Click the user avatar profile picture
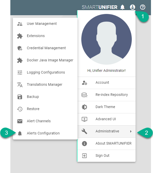 click(106, 39)
